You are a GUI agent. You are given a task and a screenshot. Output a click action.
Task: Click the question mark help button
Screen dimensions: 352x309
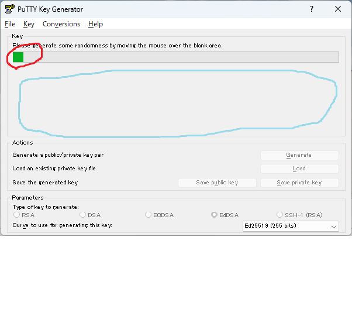[312, 9]
